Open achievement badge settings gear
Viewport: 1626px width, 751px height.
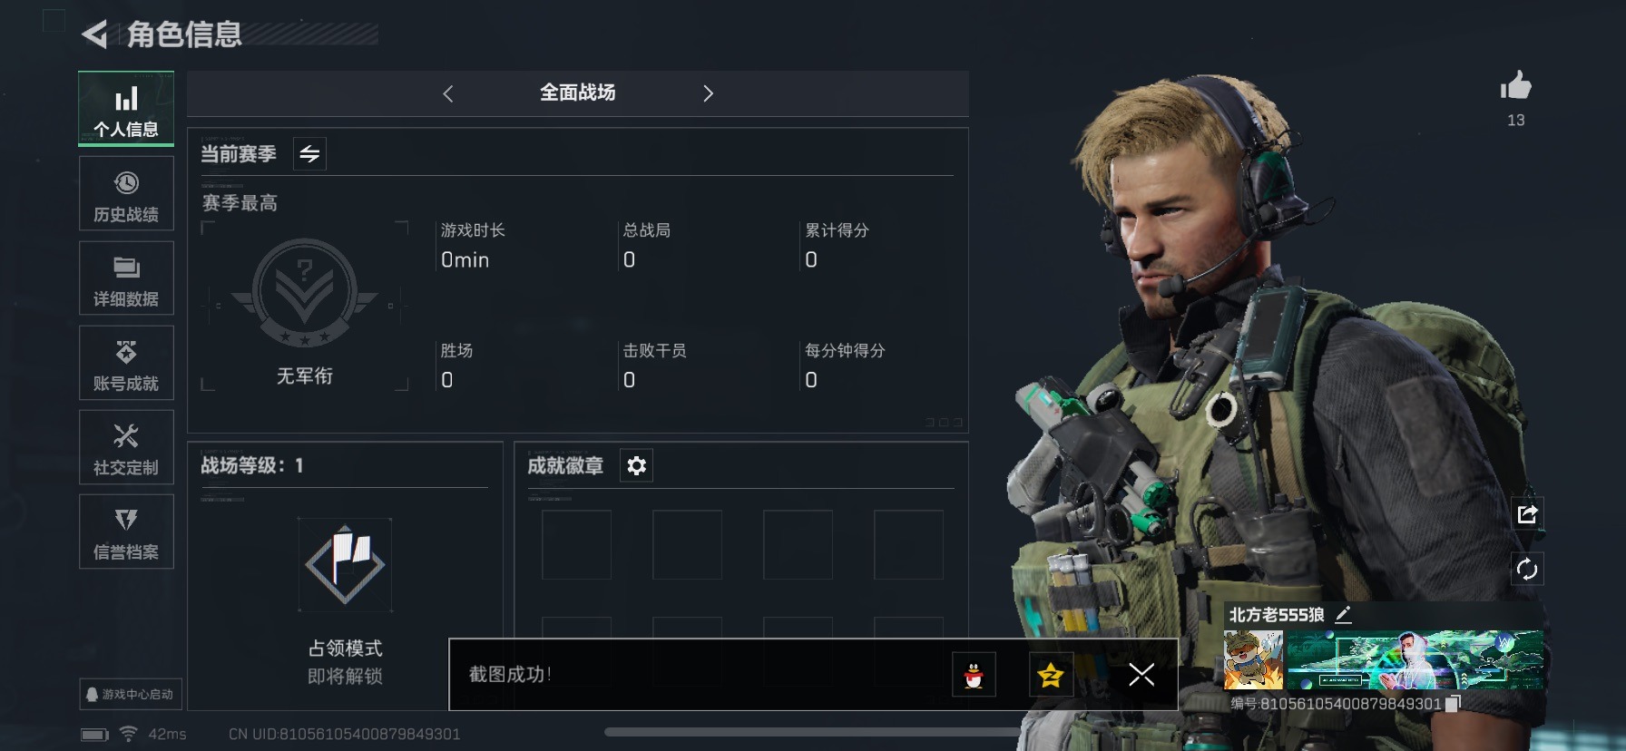[x=636, y=465]
